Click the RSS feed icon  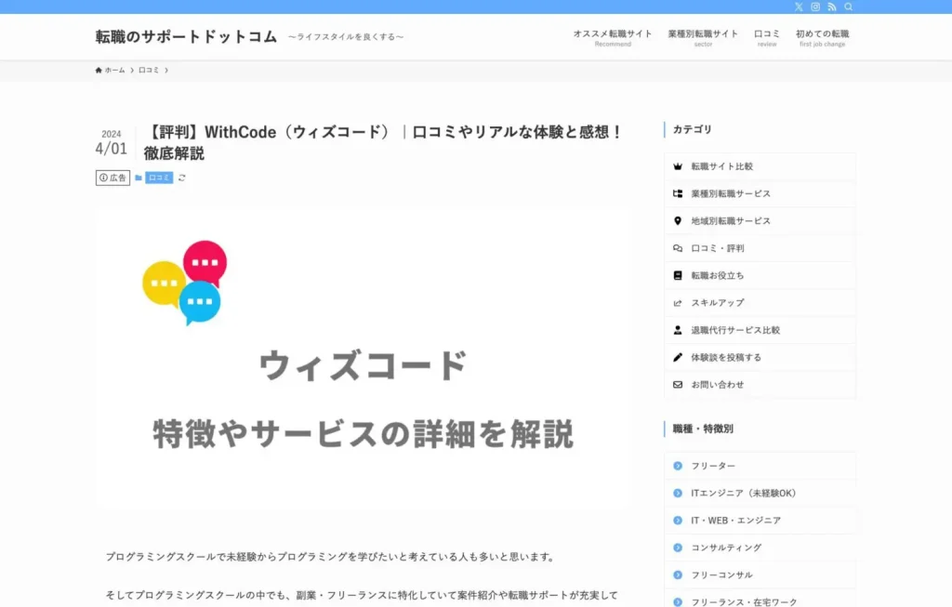pyautogui.click(x=832, y=7)
